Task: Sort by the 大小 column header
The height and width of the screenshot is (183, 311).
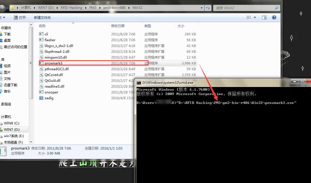Action: (181, 26)
